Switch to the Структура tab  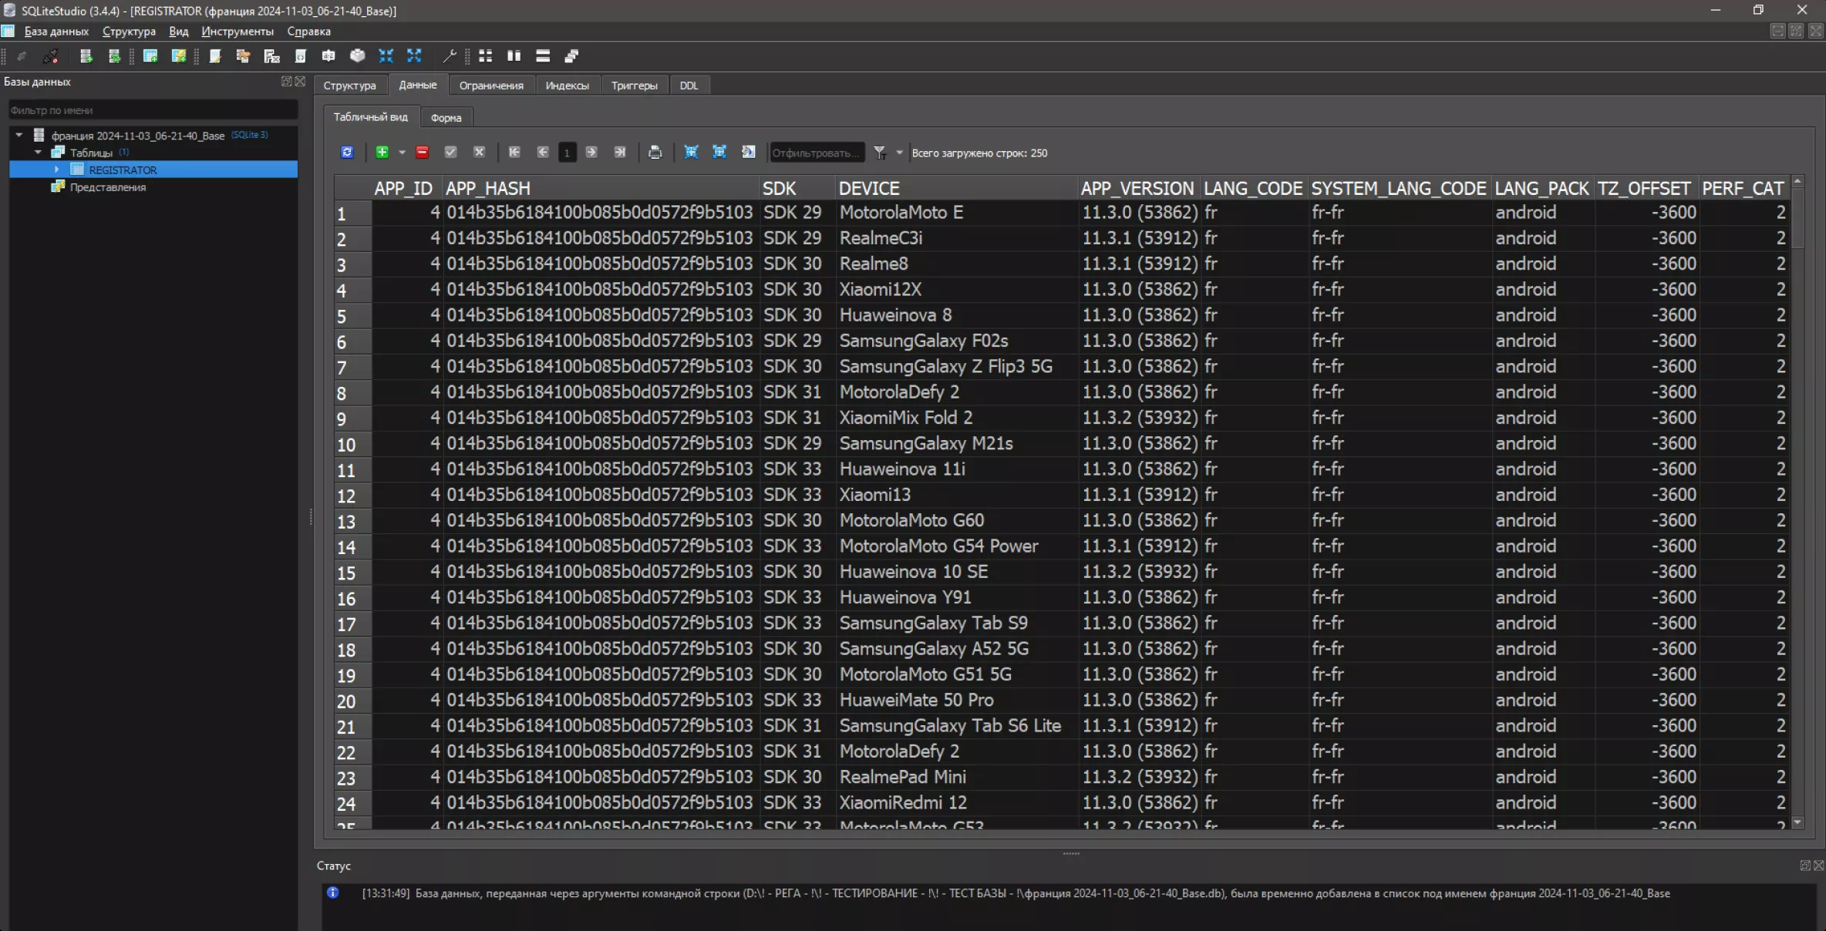click(x=349, y=86)
